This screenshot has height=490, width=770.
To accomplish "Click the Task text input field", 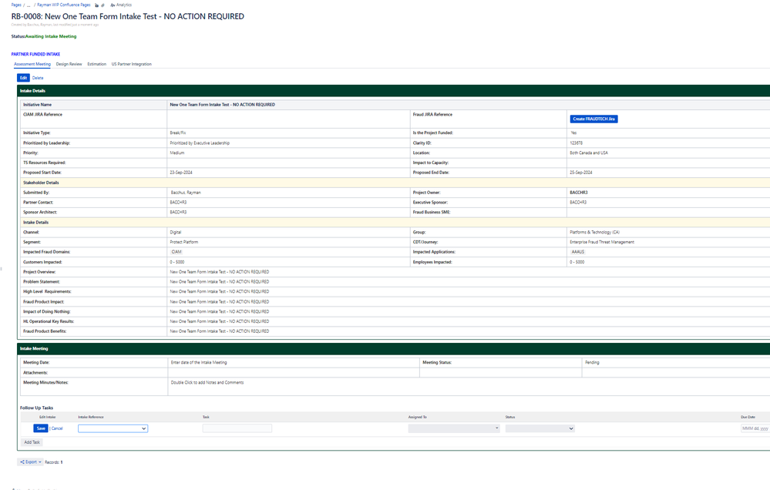I will [237, 428].
